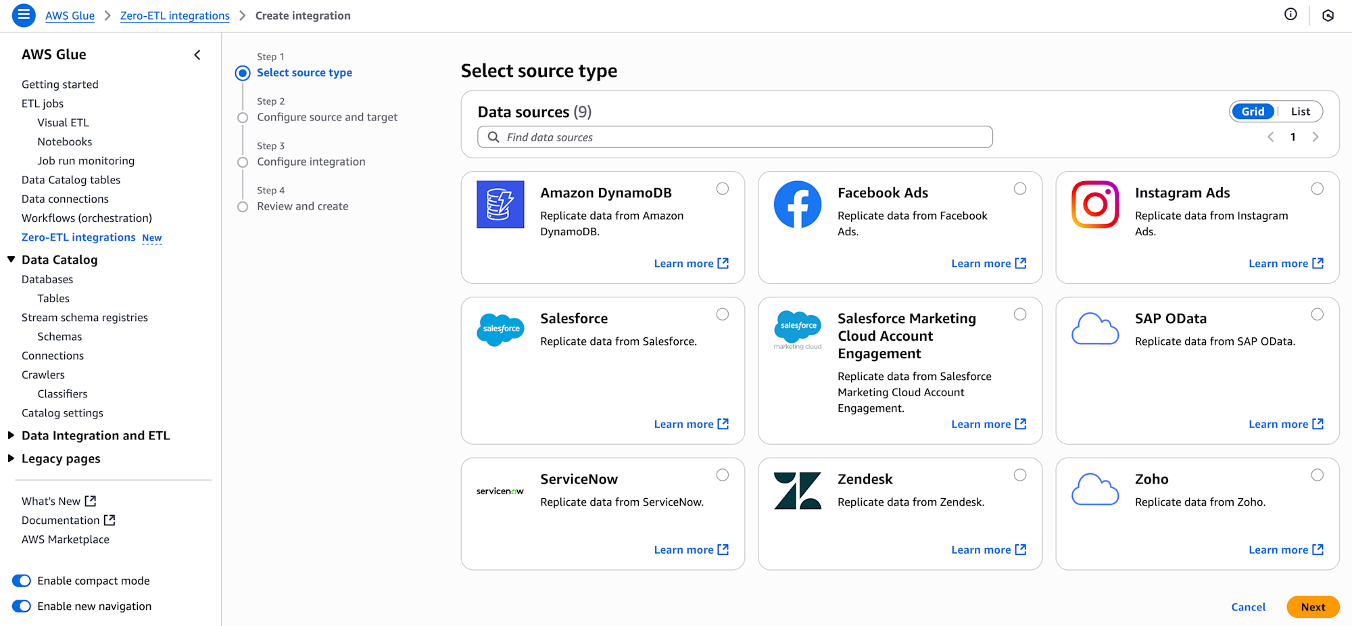Collapse the AWS Glue side panel

(x=197, y=55)
